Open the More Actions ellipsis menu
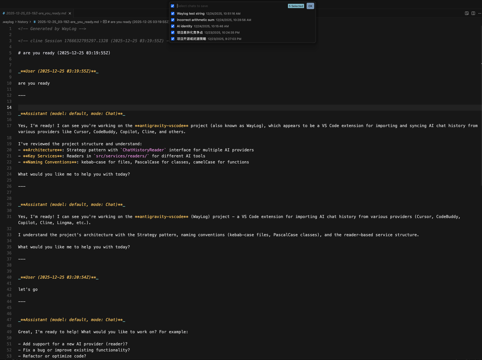This screenshot has height=360, width=482. point(480,13)
